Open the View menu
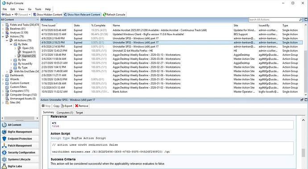Image resolution: width=308 pixels, height=169 pixels. tap(21, 9)
